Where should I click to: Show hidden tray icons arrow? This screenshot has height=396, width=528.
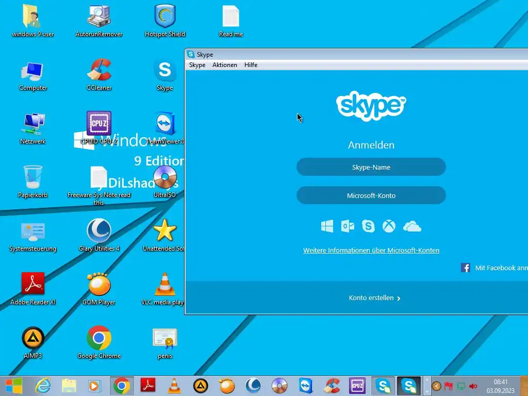coord(436,386)
